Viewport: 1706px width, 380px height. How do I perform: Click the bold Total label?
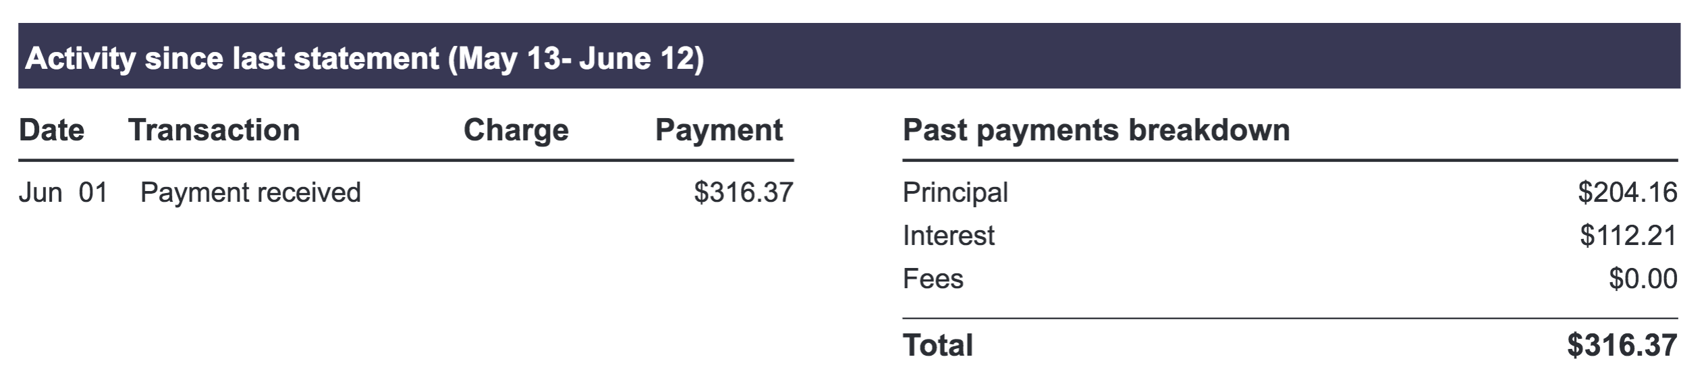point(937,346)
